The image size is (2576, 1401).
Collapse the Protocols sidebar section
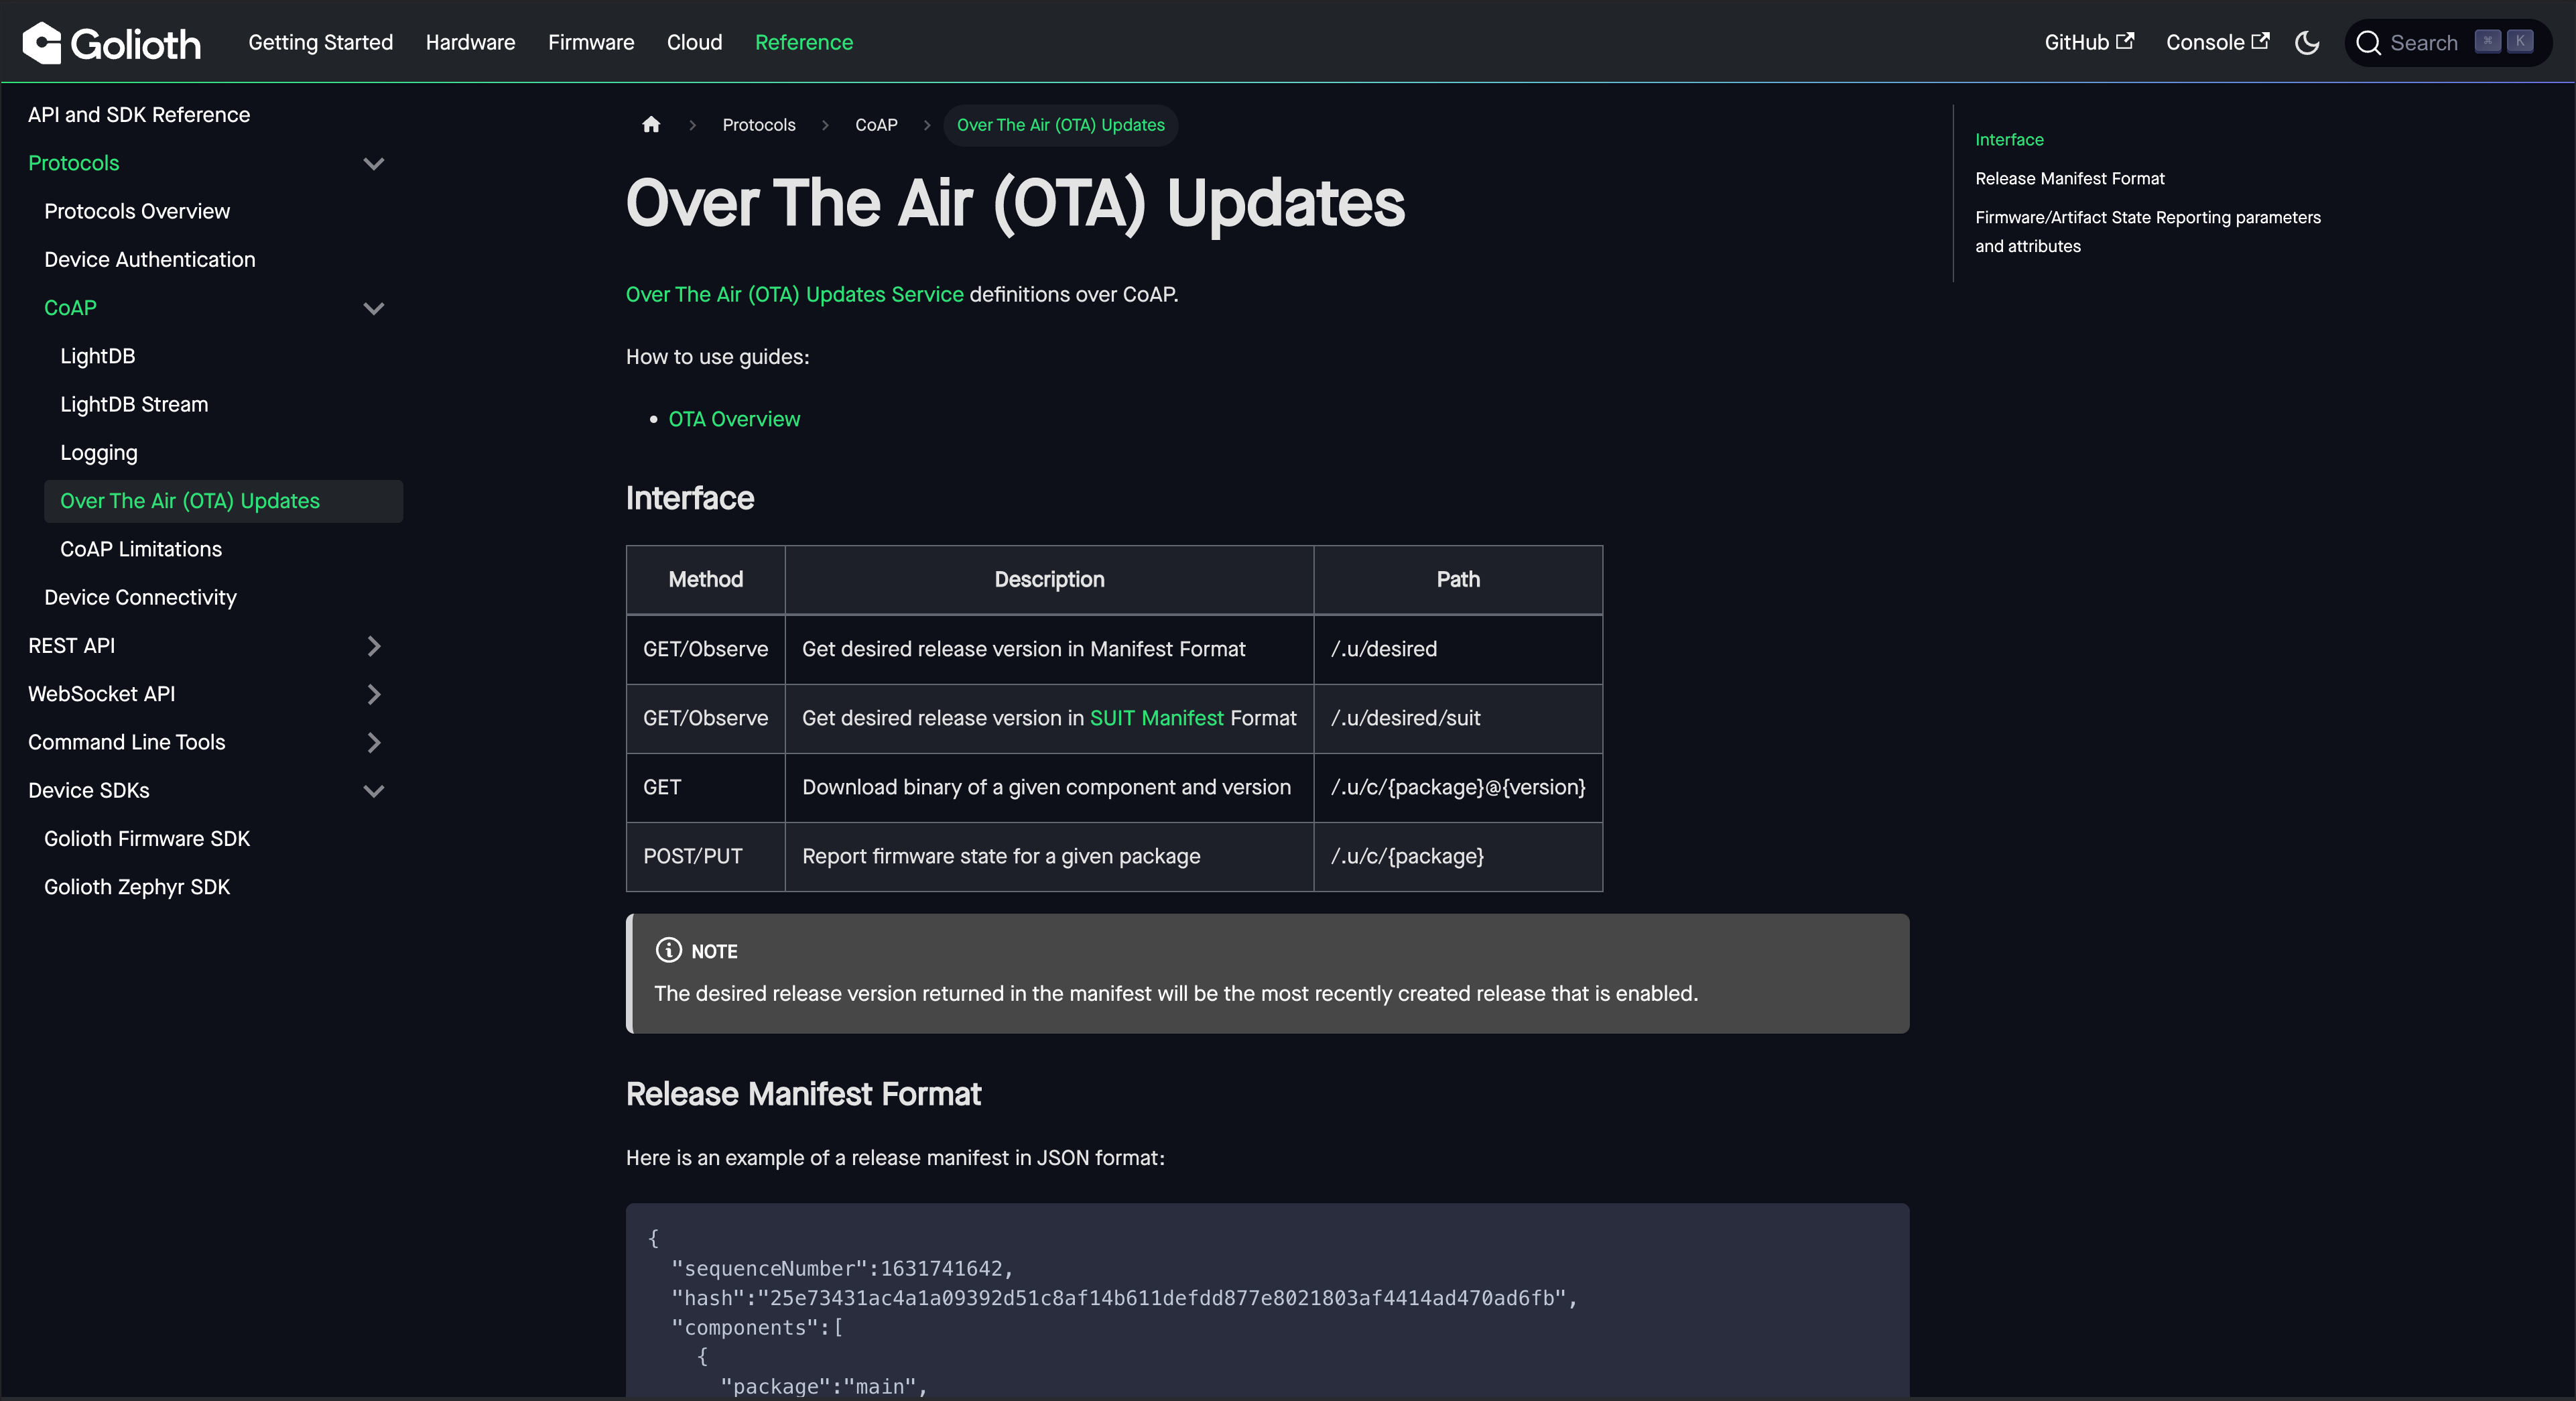click(x=373, y=163)
